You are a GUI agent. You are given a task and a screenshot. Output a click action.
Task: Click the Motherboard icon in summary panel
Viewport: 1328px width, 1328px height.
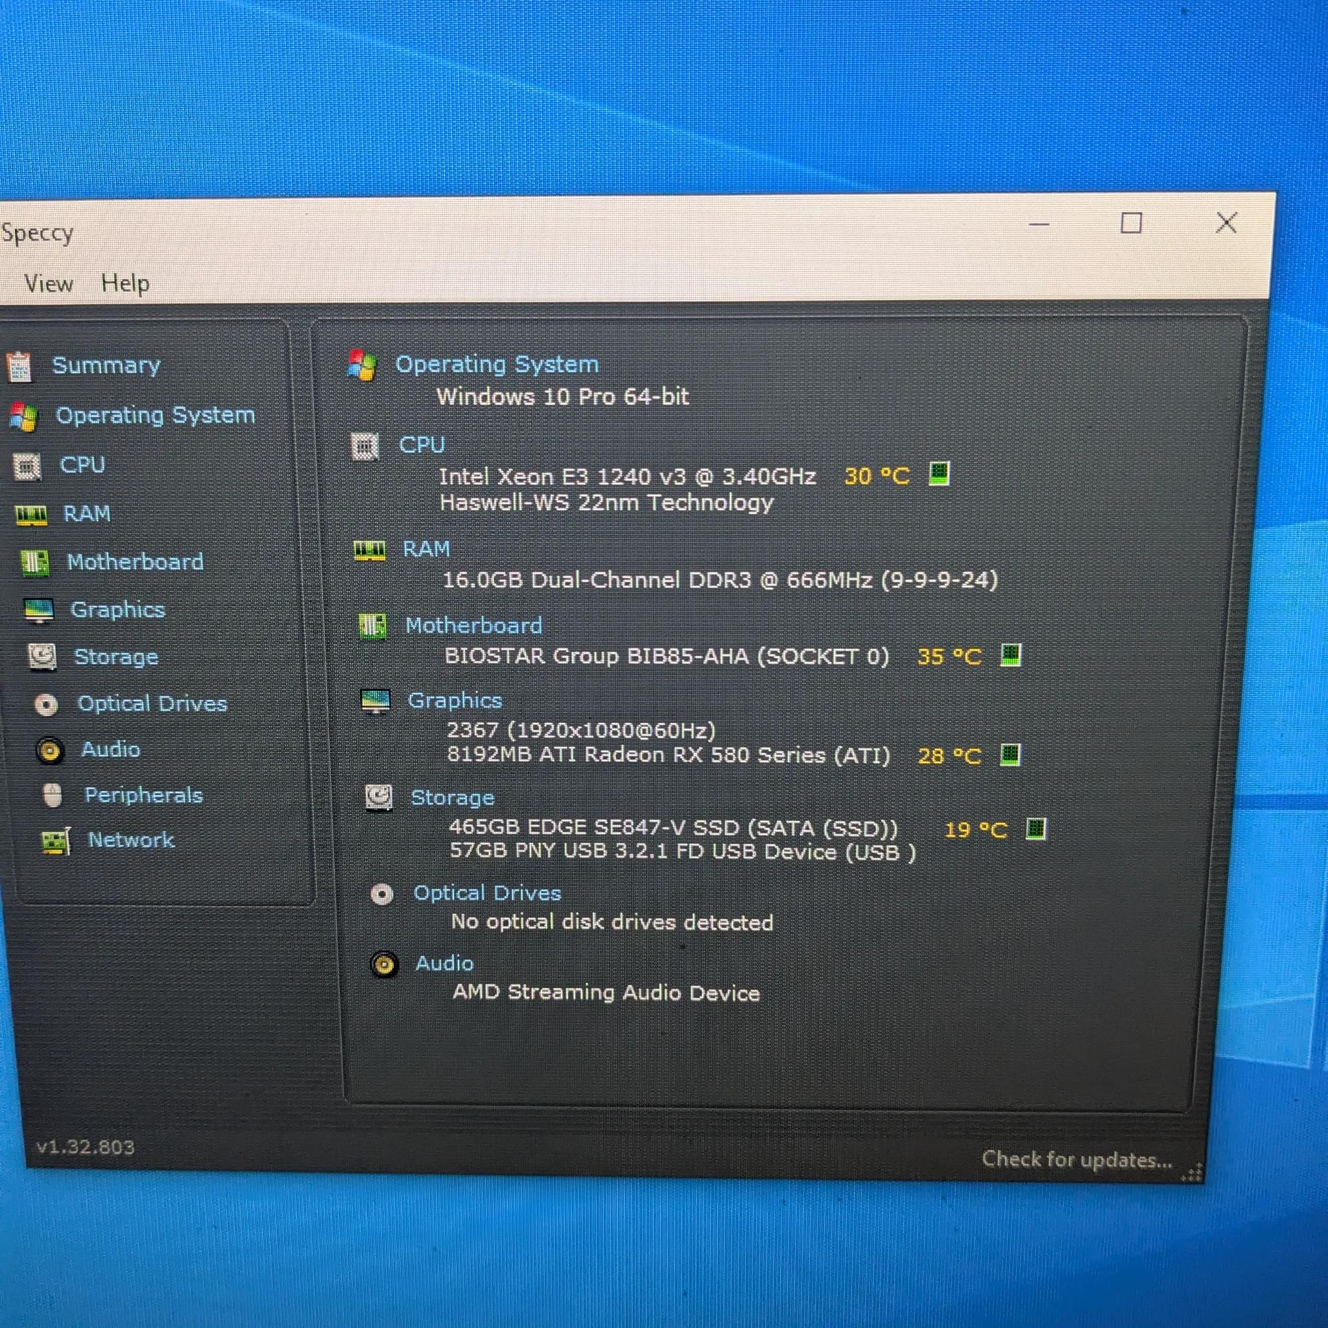click(373, 626)
